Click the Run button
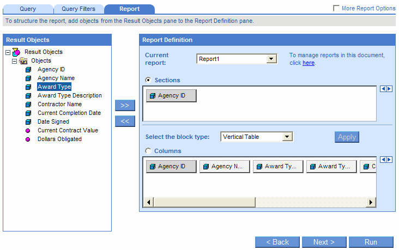The image size is (399, 250). pos(371,242)
